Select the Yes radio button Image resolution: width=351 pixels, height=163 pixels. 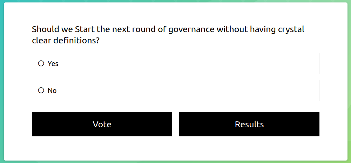point(41,63)
